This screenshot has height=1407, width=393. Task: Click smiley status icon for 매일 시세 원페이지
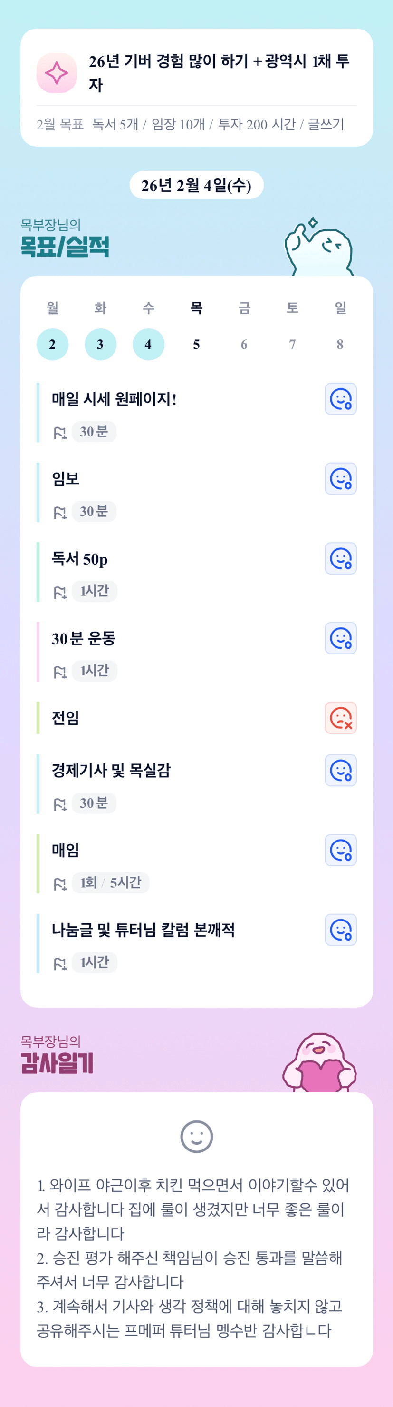[x=341, y=399]
